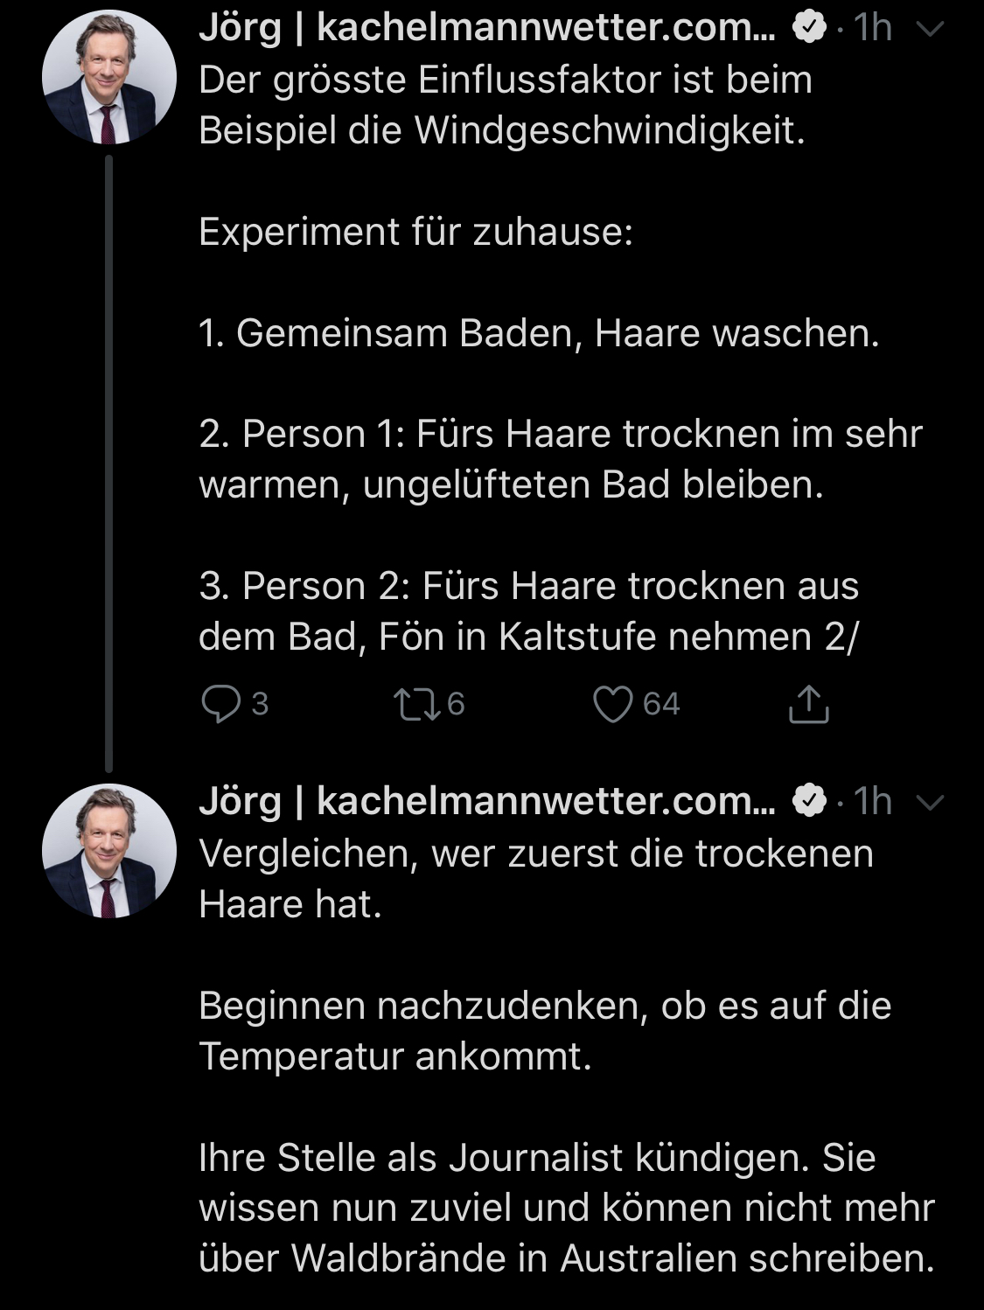Open the author name link on the first tweet
This screenshot has width=984, height=1310.
click(486, 29)
